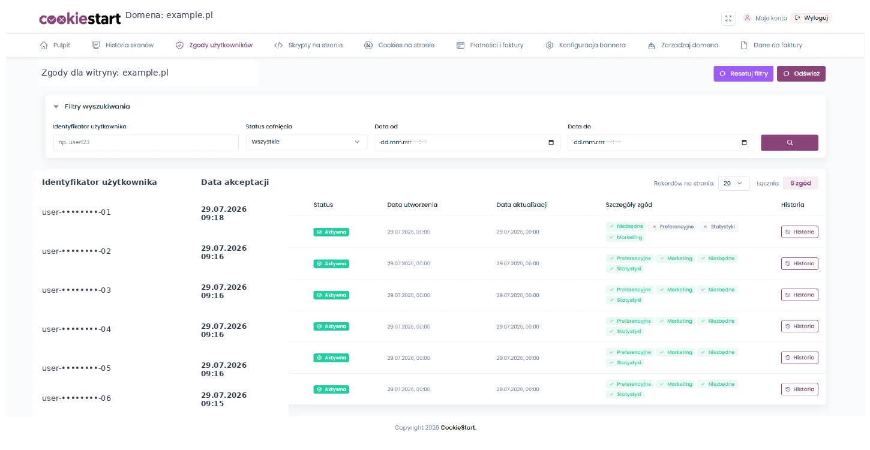Open the Rekordów na stronie 20 dropdown

tap(734, 183)
